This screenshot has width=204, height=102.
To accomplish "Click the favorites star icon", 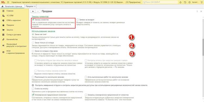I will [x=190, y=2].
